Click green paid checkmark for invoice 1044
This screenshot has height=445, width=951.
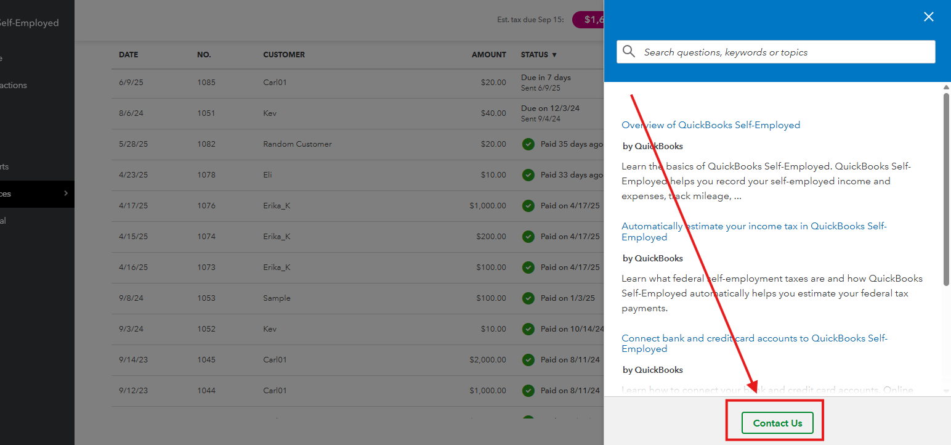[528, 391]
